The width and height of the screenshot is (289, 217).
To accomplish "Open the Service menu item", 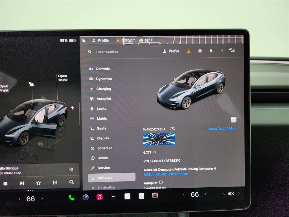I will pyautogui.click(x=100, y=168).
